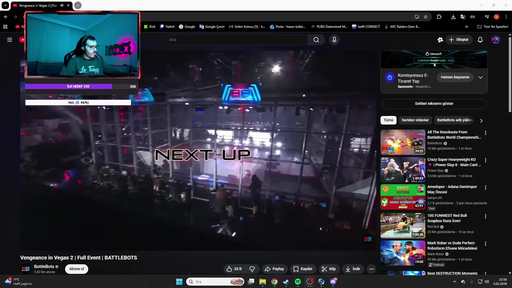
Task: Click the YouTube search magnifier button
Action: click(316, 40)
